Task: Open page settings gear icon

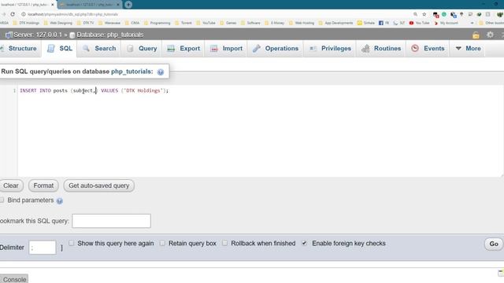Action: [490, 35]
